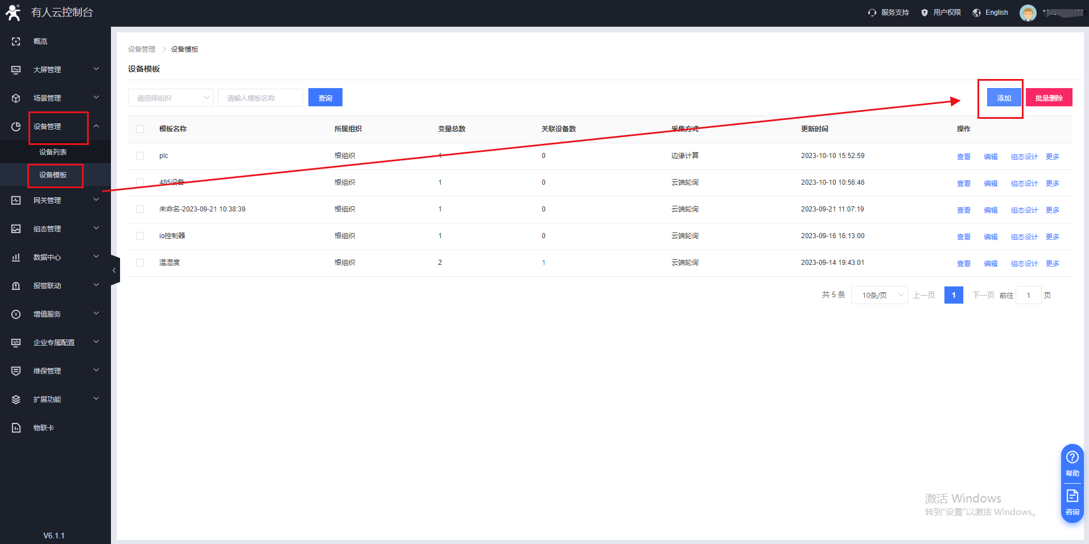Click the 批量删除 batch delete button
This screenshot has height=544, width=1089.
pyautogui.click(x=1049, y=98)
